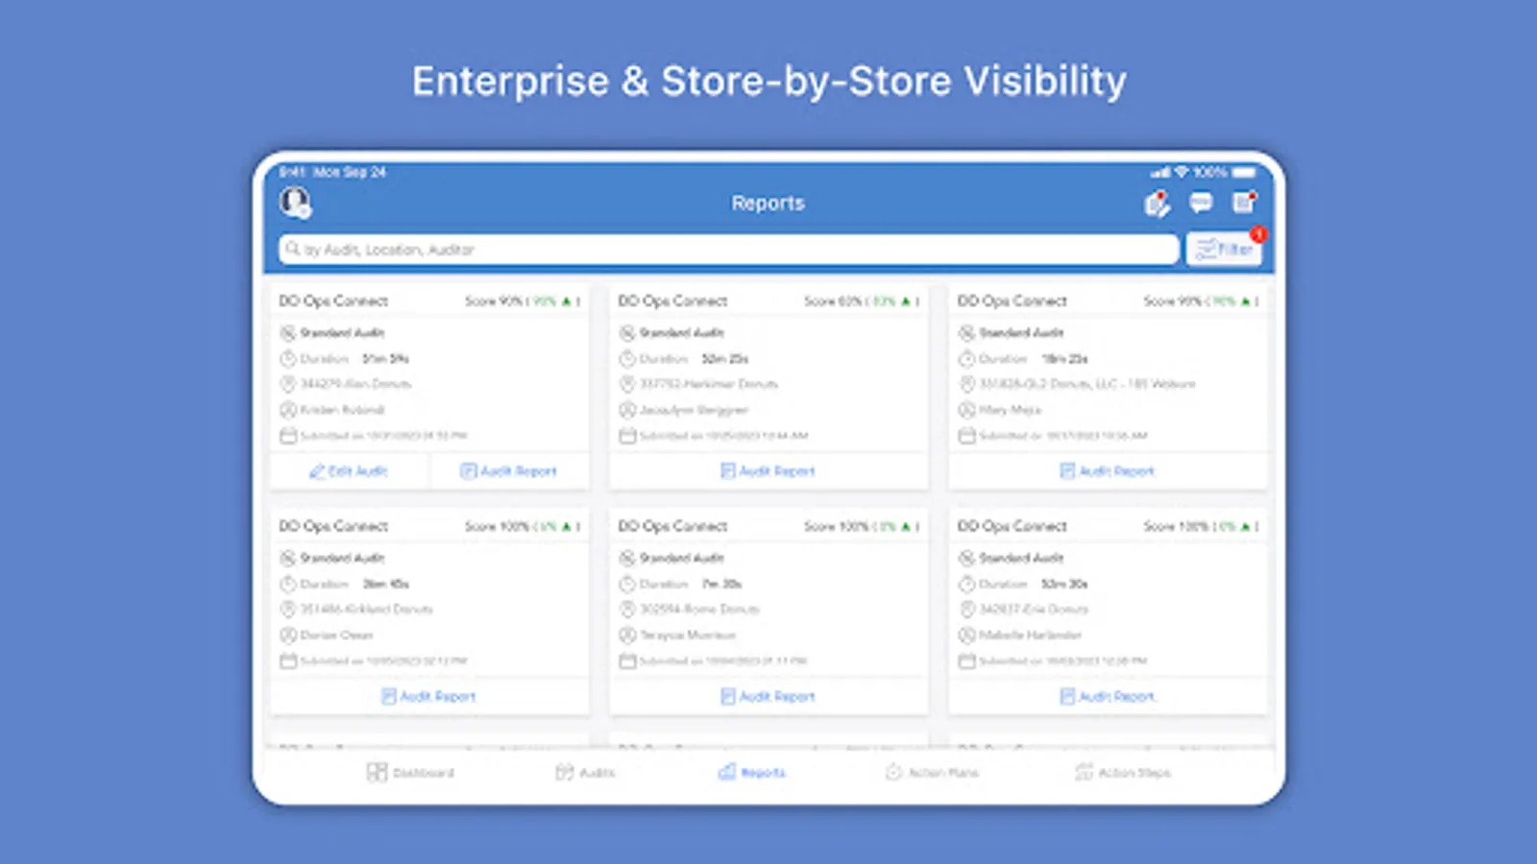The image size is (1537, 864).
Task: Click the Erie Donuts location text
Action: pyautogui.click(x=1034, y=610)
